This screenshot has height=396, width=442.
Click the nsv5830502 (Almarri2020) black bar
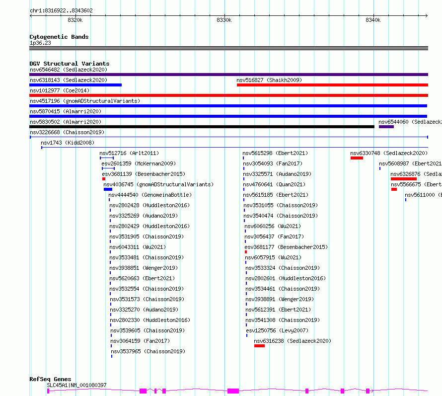pos(202,127)
